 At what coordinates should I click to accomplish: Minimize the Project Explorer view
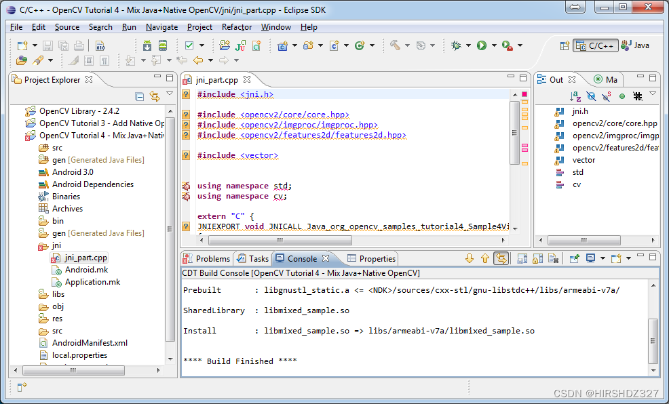coord(157,77)
